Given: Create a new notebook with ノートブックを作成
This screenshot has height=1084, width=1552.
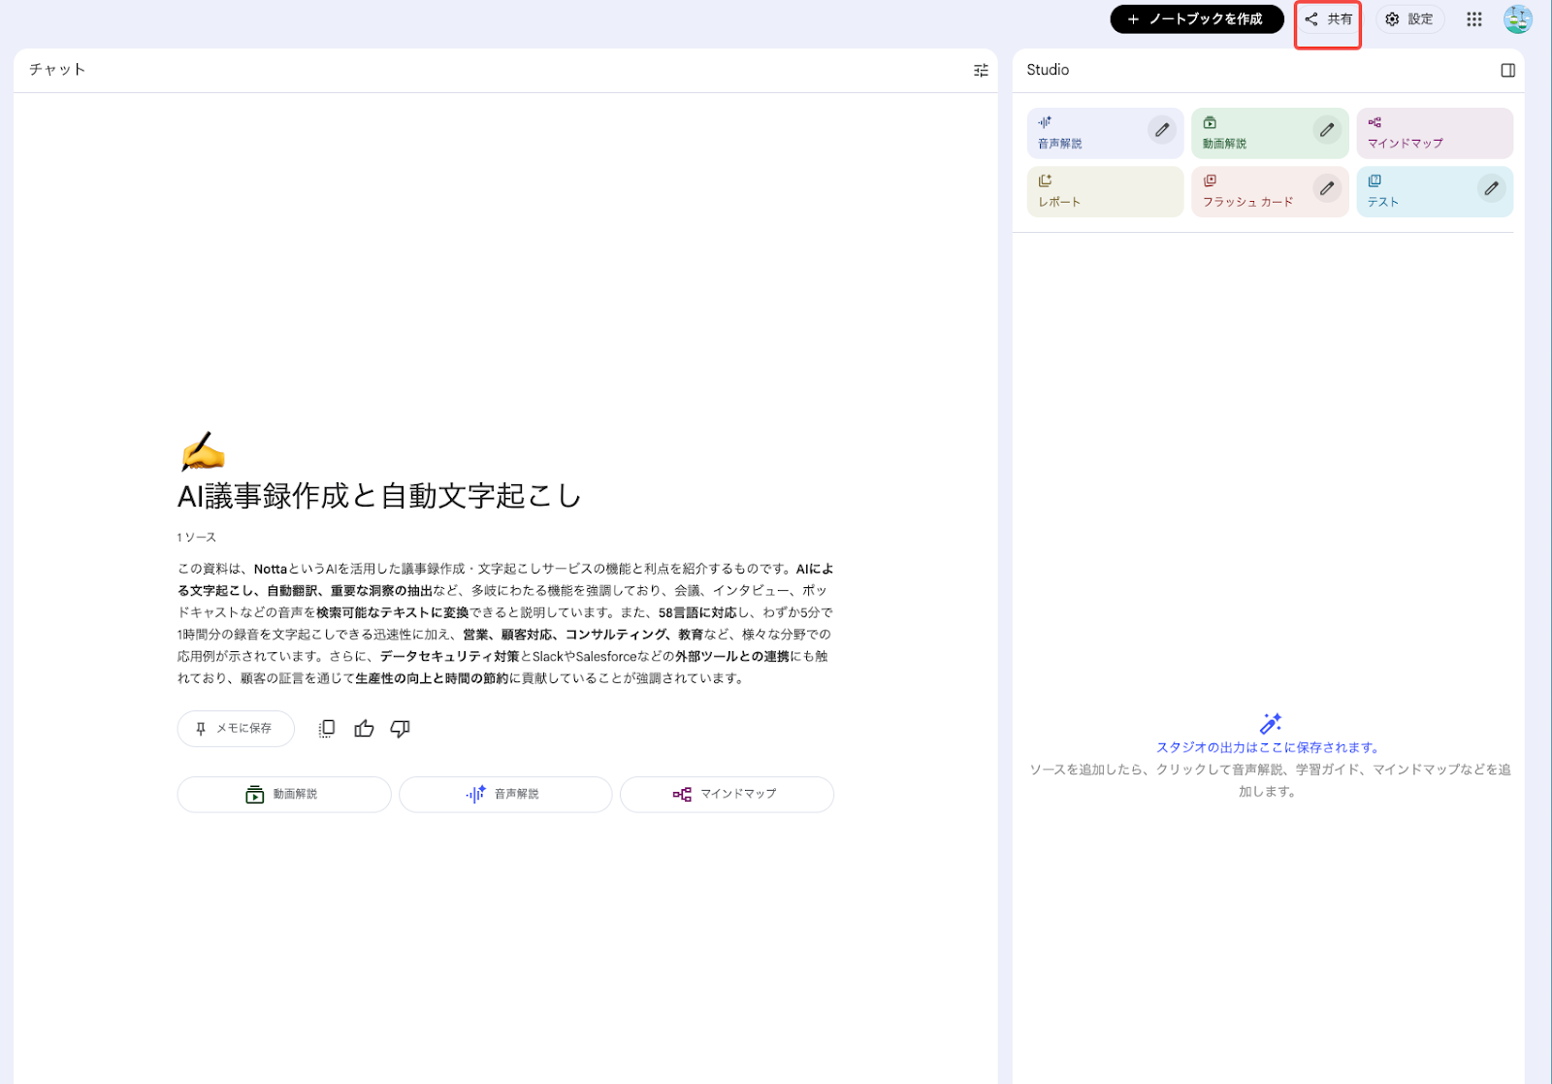Looking at the screenshot, I should pyautogui.click(x=1197, y=18).
